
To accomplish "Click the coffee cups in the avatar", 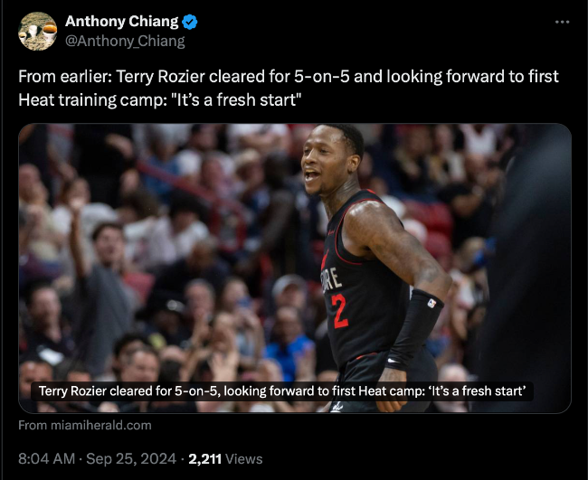I will pos(40,32).
